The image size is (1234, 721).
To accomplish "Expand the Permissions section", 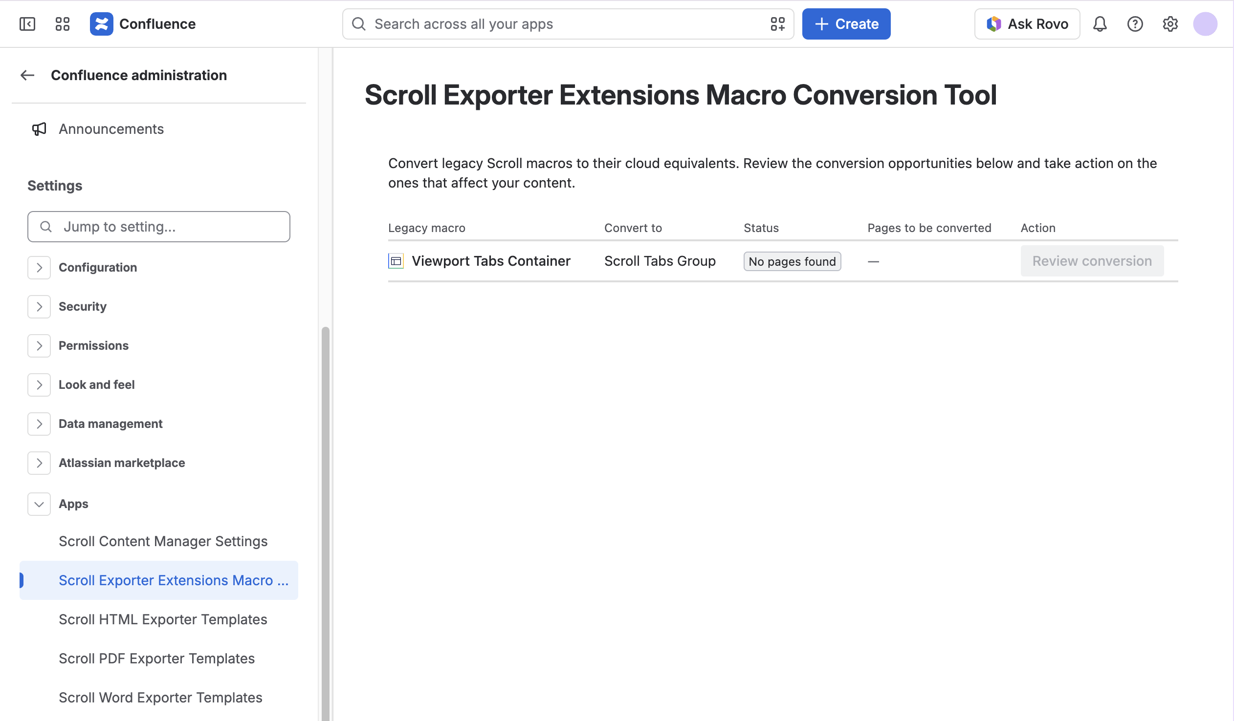I will pos(39,346).
